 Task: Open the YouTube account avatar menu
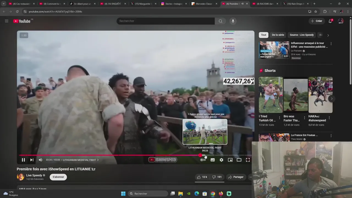pyautogui.click(x=341, y=21)
